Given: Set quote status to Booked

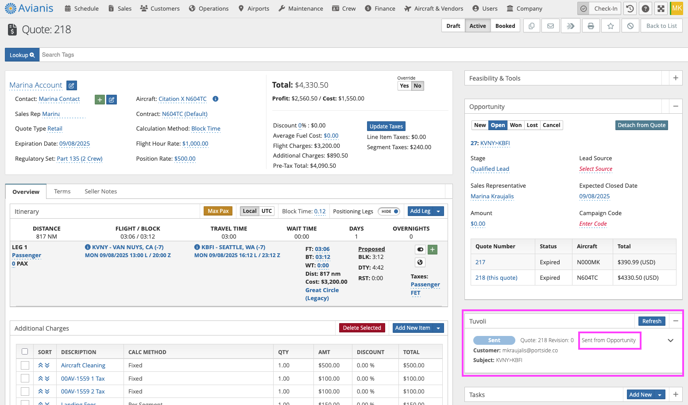Looking at the screenshot, I should coord(505,26).
